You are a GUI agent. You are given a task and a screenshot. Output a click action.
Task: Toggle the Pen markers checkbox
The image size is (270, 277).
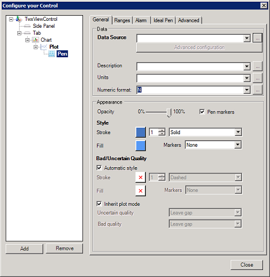tap(202, 112)
